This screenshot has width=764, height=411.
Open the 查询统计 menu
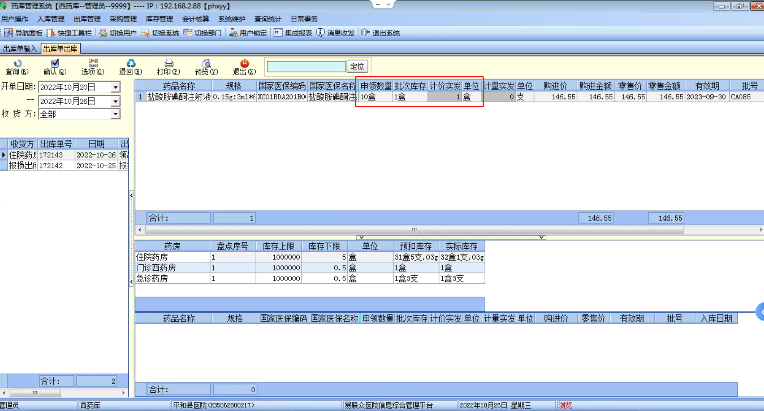point(268,19)
